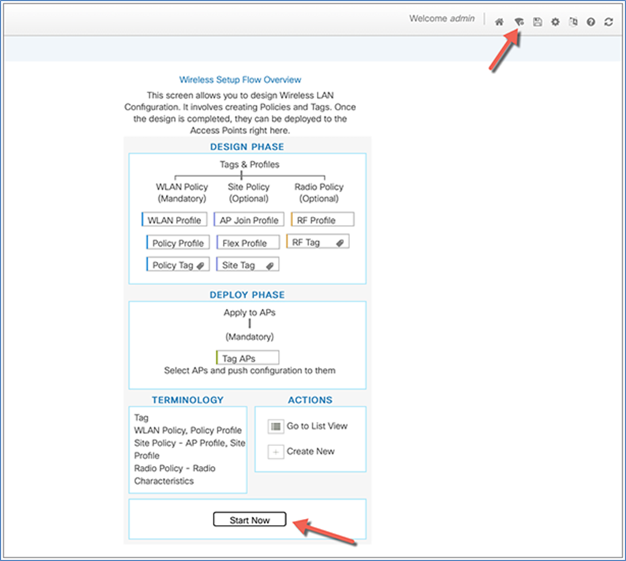Open the Help question mark icon
The width and height of the screenshot is (626, 561).
(x=591, y=22)
